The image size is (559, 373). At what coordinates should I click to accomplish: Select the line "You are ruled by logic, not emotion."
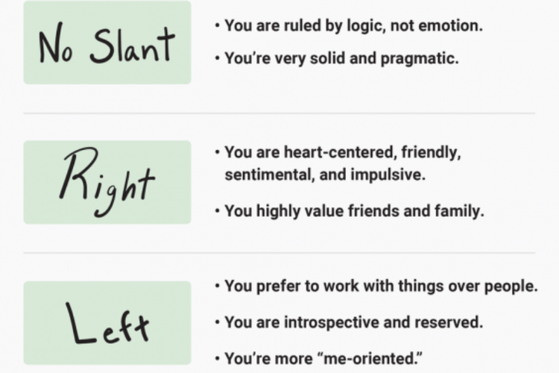353,25
